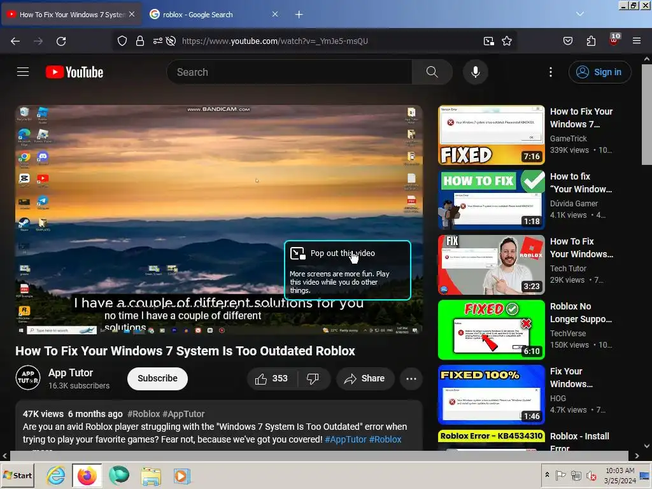Open the Firefox application menu

[x=637, y=41]
